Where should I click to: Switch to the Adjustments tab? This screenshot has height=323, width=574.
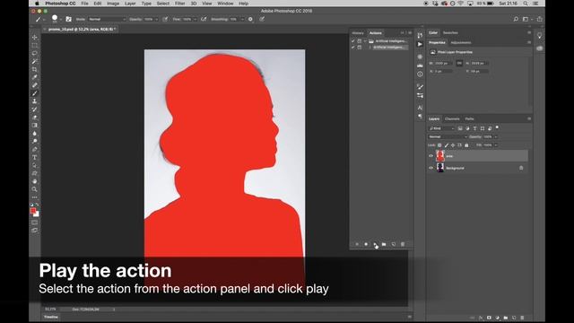coord(461,43)
